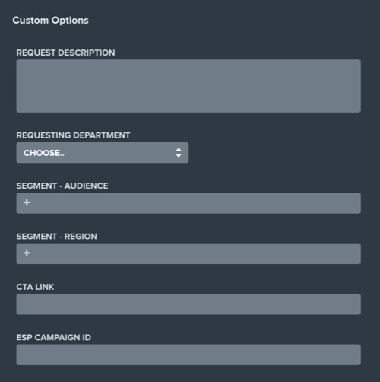This screenshot has height=382, width=380.
Task: Focus the CTA Link input field
Action: 188,304
